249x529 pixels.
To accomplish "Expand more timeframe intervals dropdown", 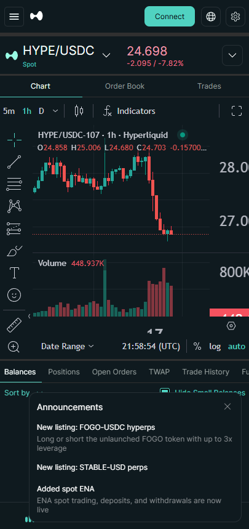I will pos(55,111).
